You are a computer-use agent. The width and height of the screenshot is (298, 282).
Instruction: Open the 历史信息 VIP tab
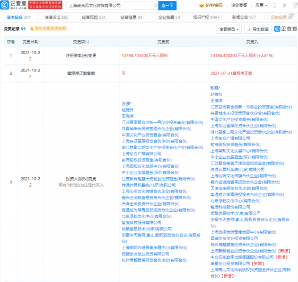point(282,17)
